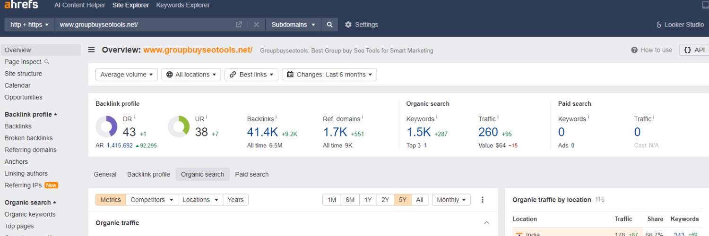Open Calendar in the sidebar
This screenshot has width=709, height=236.
pyautogui.click(x=17, y=85)
